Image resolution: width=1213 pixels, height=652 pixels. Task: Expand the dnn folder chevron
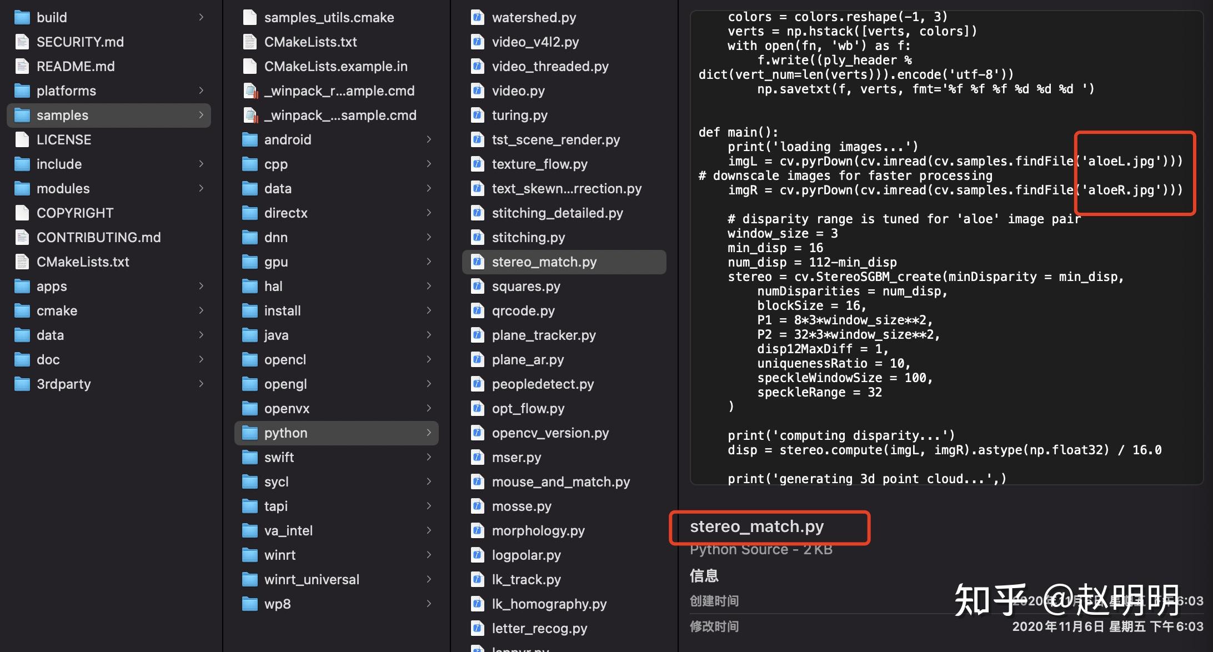point(429,237)
